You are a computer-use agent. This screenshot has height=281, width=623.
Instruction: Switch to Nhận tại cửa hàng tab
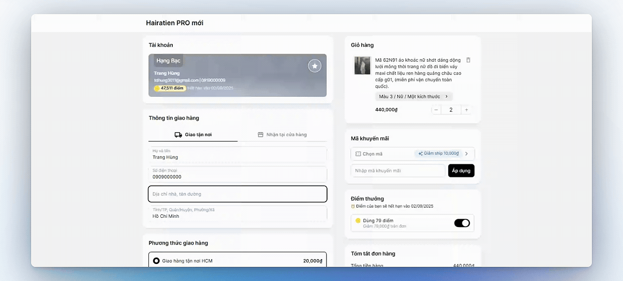(282, 135)
